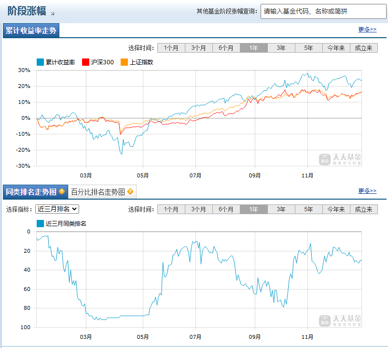Toggle the blue 累计收益率 legend swatch
This screenshot has width=388, height=348.
[x=40, y=62]
